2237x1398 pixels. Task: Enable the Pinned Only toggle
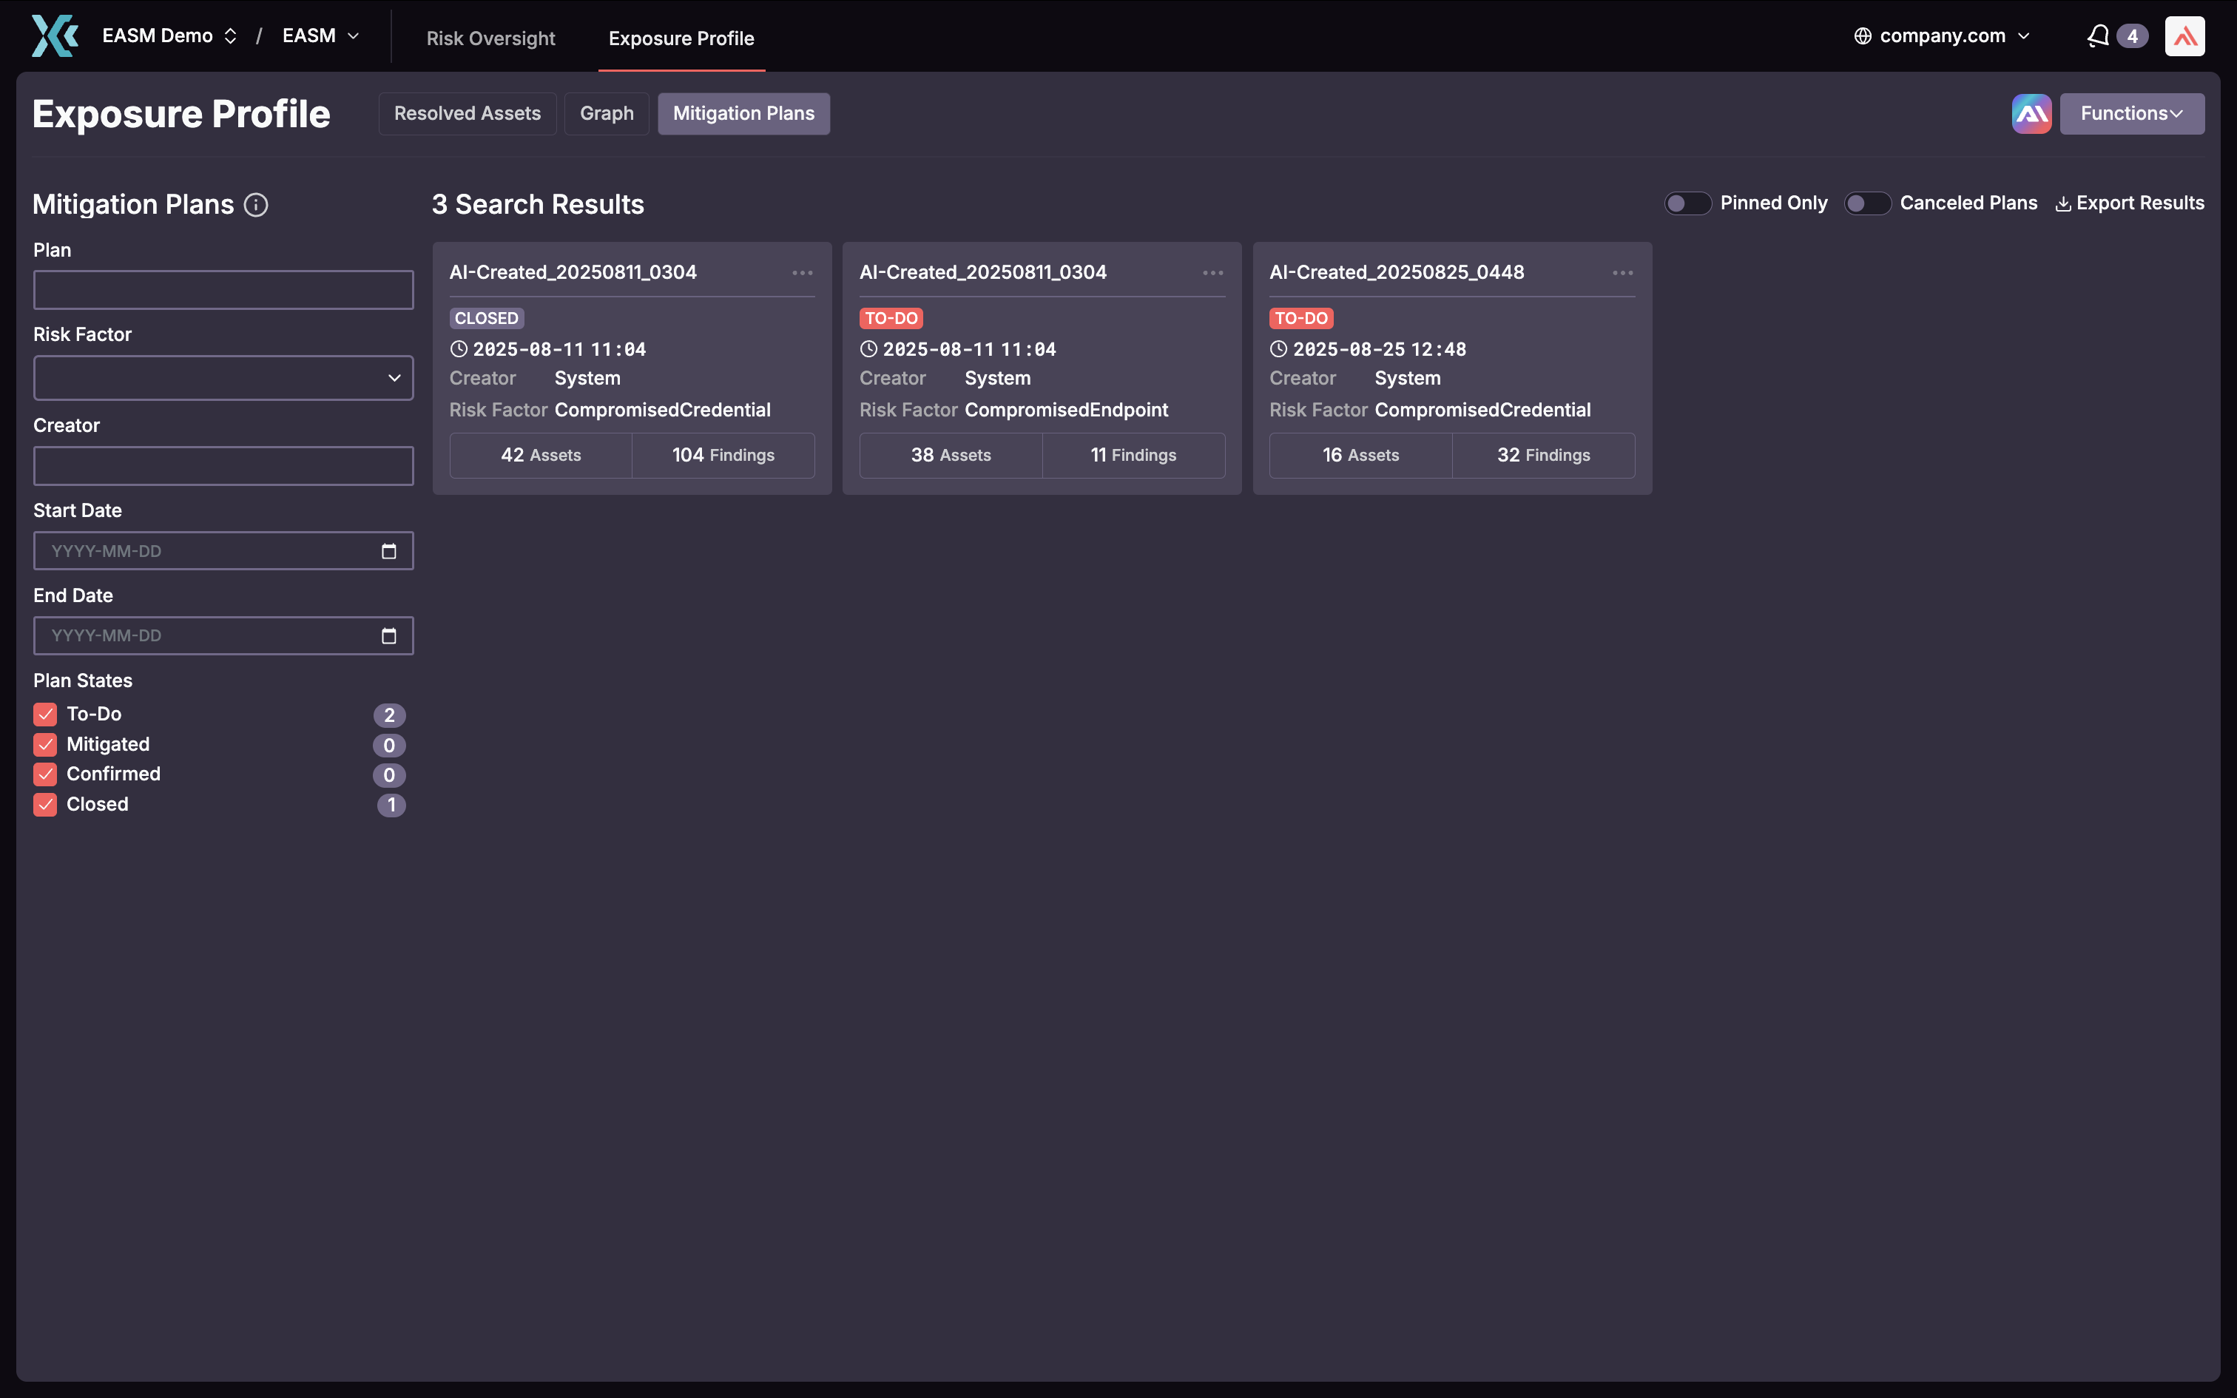(x=1688, y=203)
